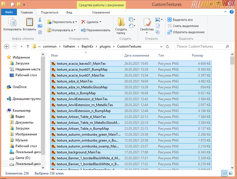Sort by the Name (Имя) column header

(86, 55)
